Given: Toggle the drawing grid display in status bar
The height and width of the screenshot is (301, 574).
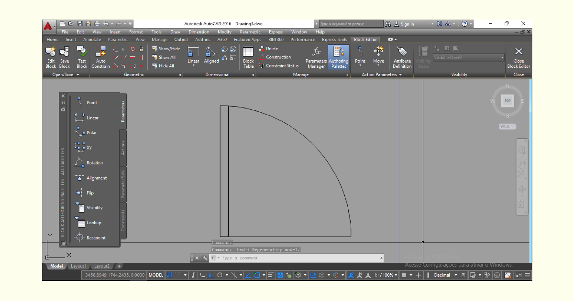Looking at the screenshot, I should coord(169,275).
